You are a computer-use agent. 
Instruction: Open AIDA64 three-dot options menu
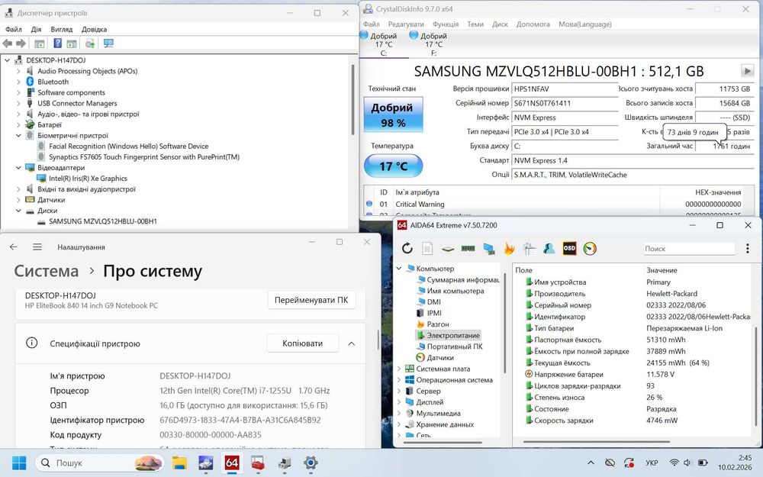(x=748, y=249)
